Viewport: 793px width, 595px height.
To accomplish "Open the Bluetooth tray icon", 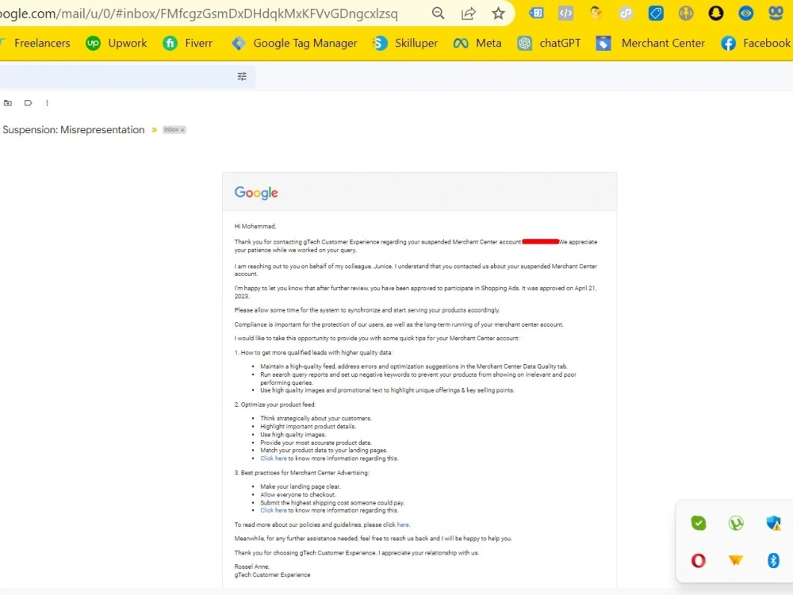I will [x=773, y=560].
